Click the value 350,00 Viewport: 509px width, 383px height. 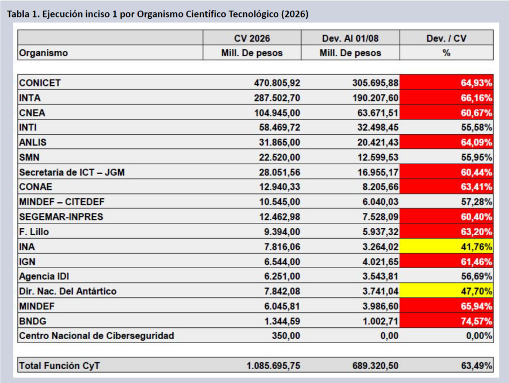coord(286,336)
